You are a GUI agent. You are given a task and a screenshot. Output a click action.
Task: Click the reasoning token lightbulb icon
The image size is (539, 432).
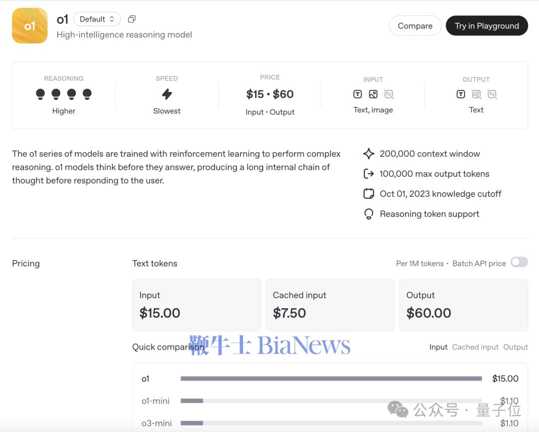pyautogui.click(x=368, y=214)
